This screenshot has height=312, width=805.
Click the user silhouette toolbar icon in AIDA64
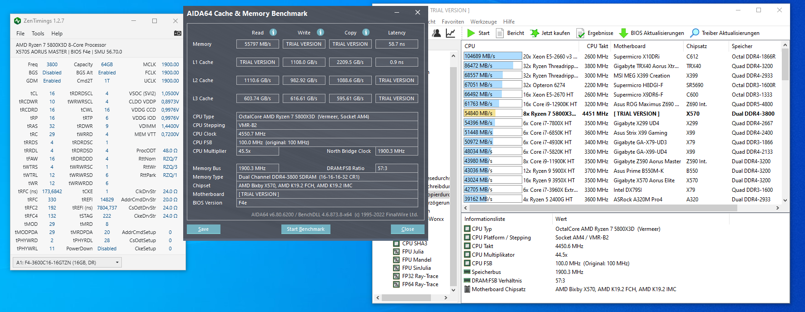tap(436, 33)
